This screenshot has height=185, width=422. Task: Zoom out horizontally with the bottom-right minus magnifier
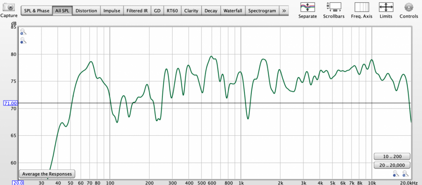tap(395, 173)
